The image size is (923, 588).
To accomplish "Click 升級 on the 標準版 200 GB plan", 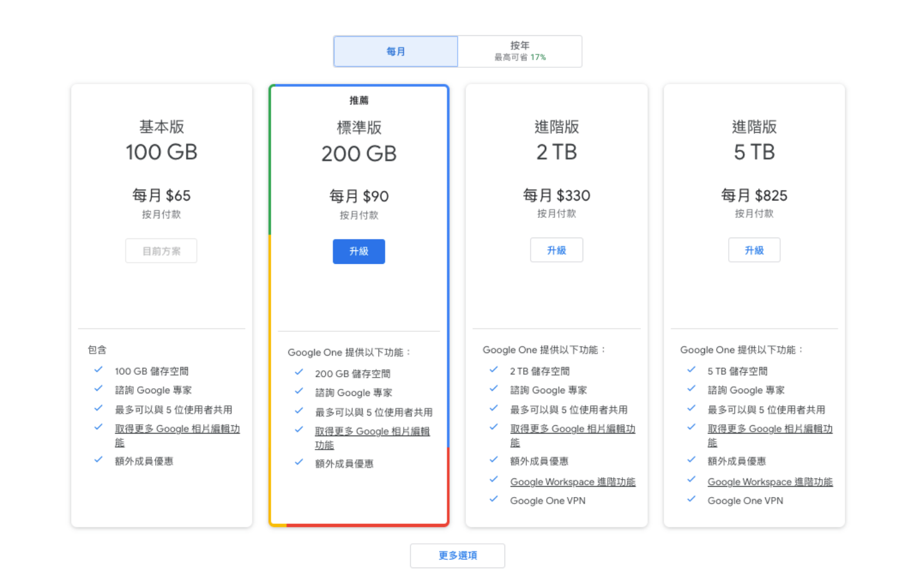I will click(358, 251).
